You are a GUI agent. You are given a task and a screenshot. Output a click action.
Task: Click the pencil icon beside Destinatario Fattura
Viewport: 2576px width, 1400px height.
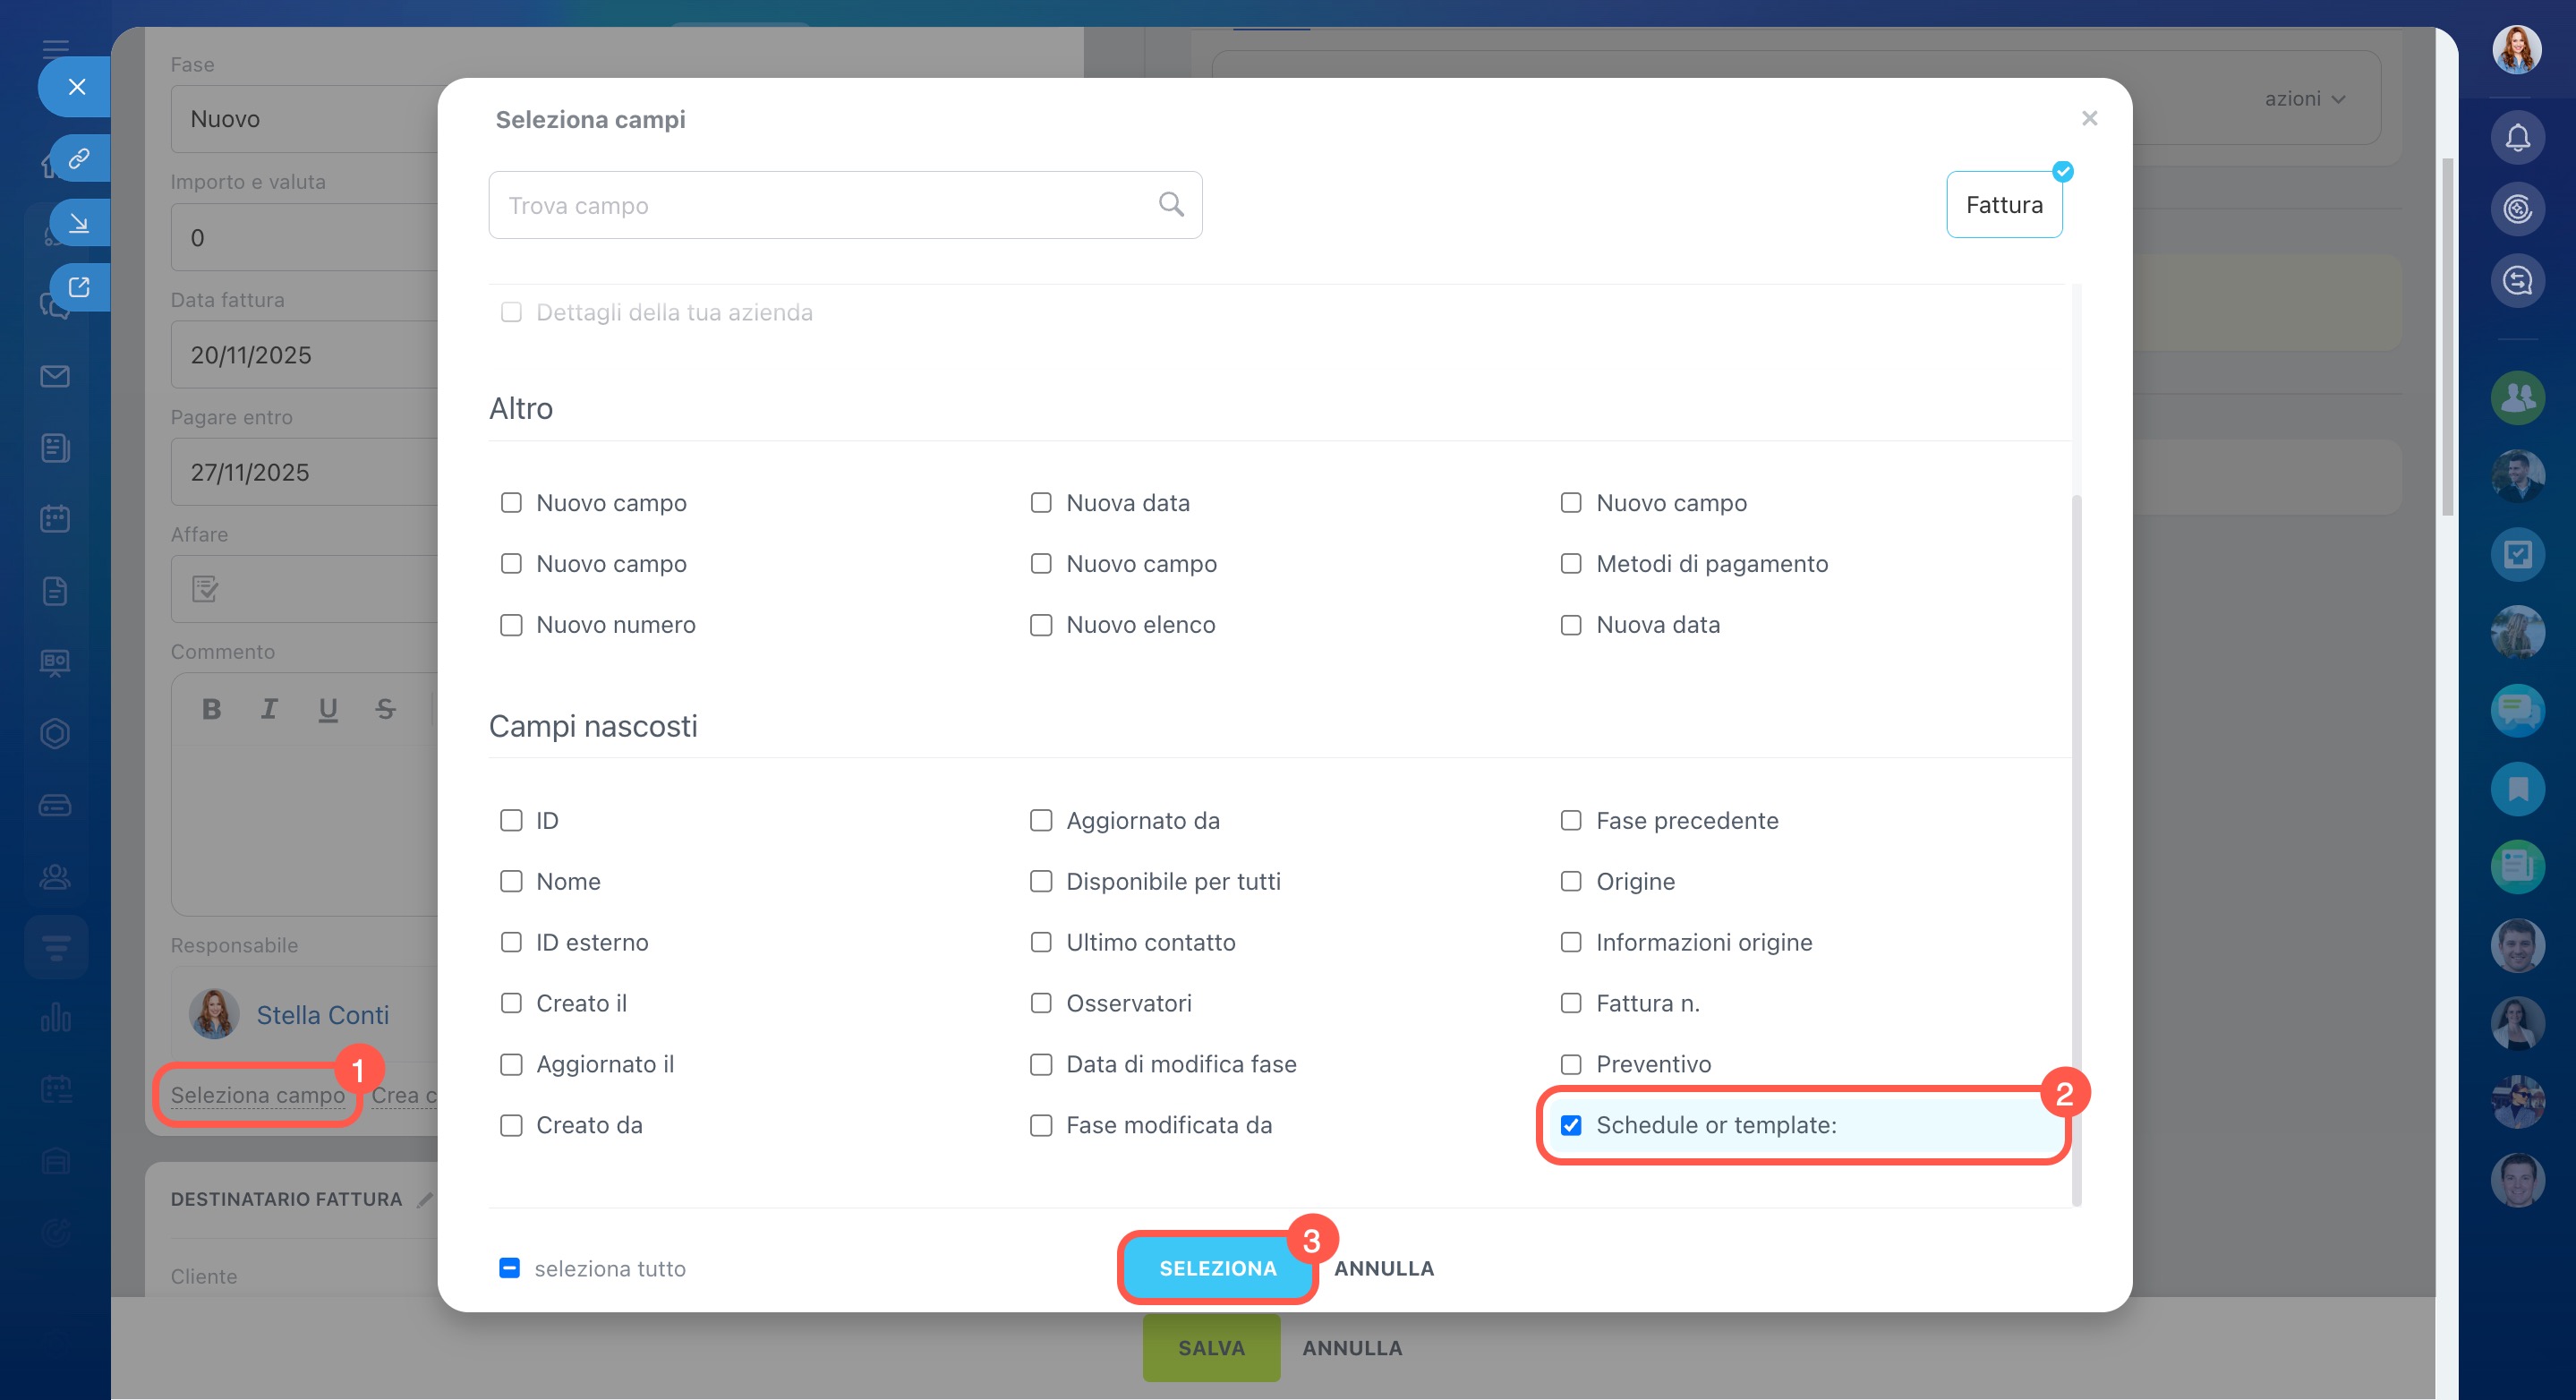[425, 1199]
